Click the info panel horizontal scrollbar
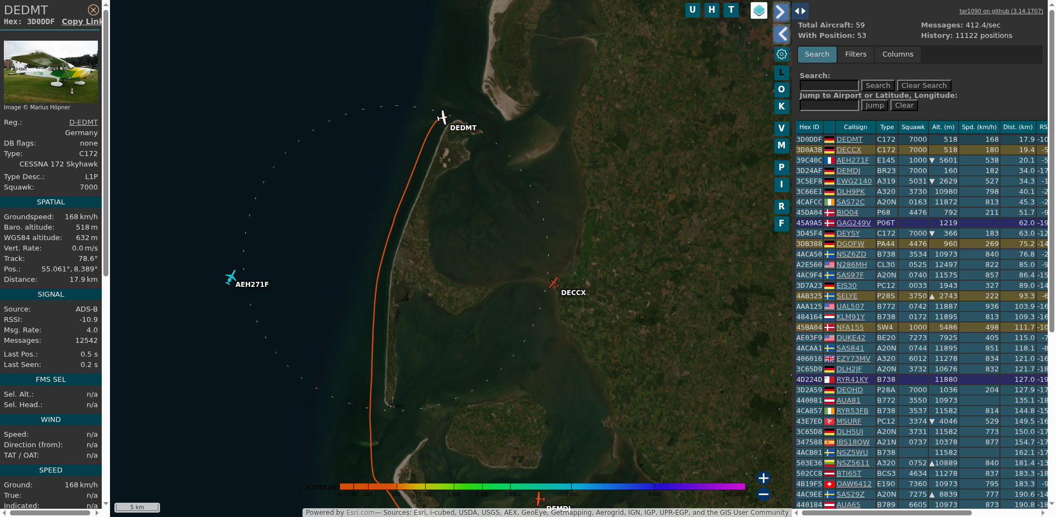 (51, 513)
